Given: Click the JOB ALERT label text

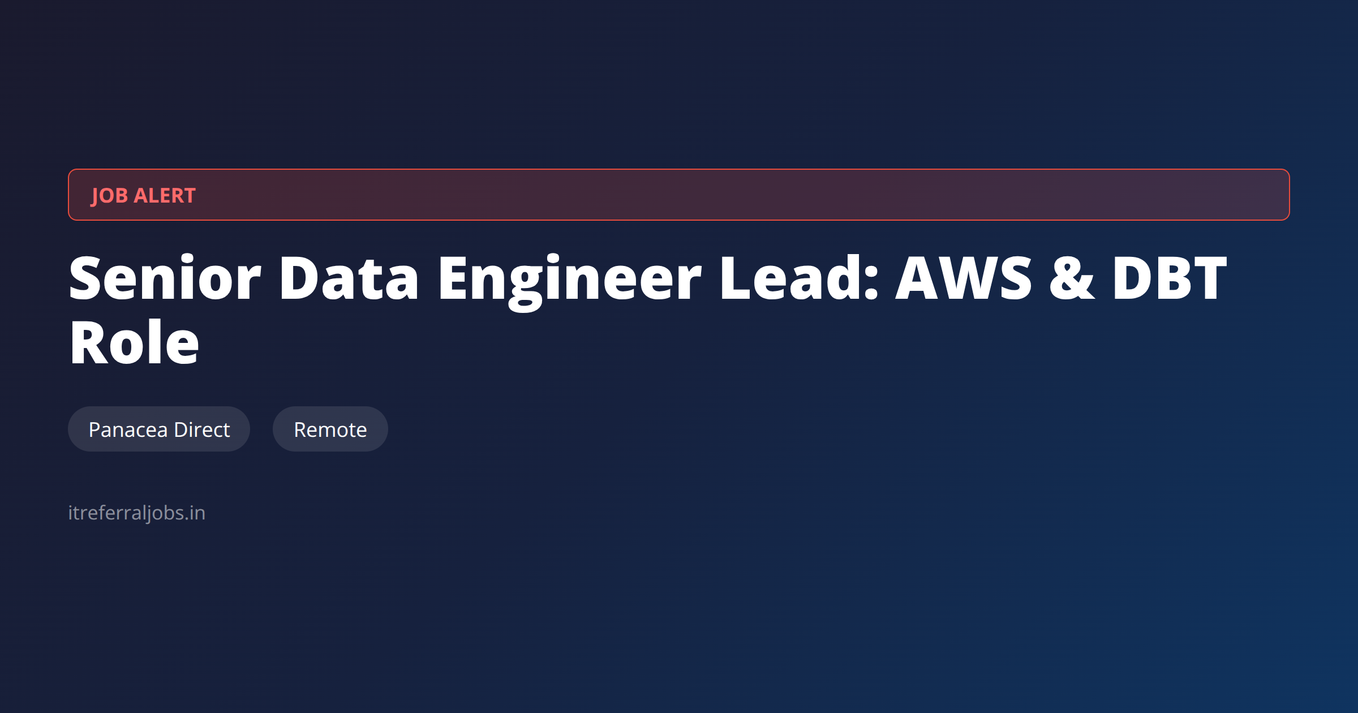Looking at the screenshot, I should (143, 195).
